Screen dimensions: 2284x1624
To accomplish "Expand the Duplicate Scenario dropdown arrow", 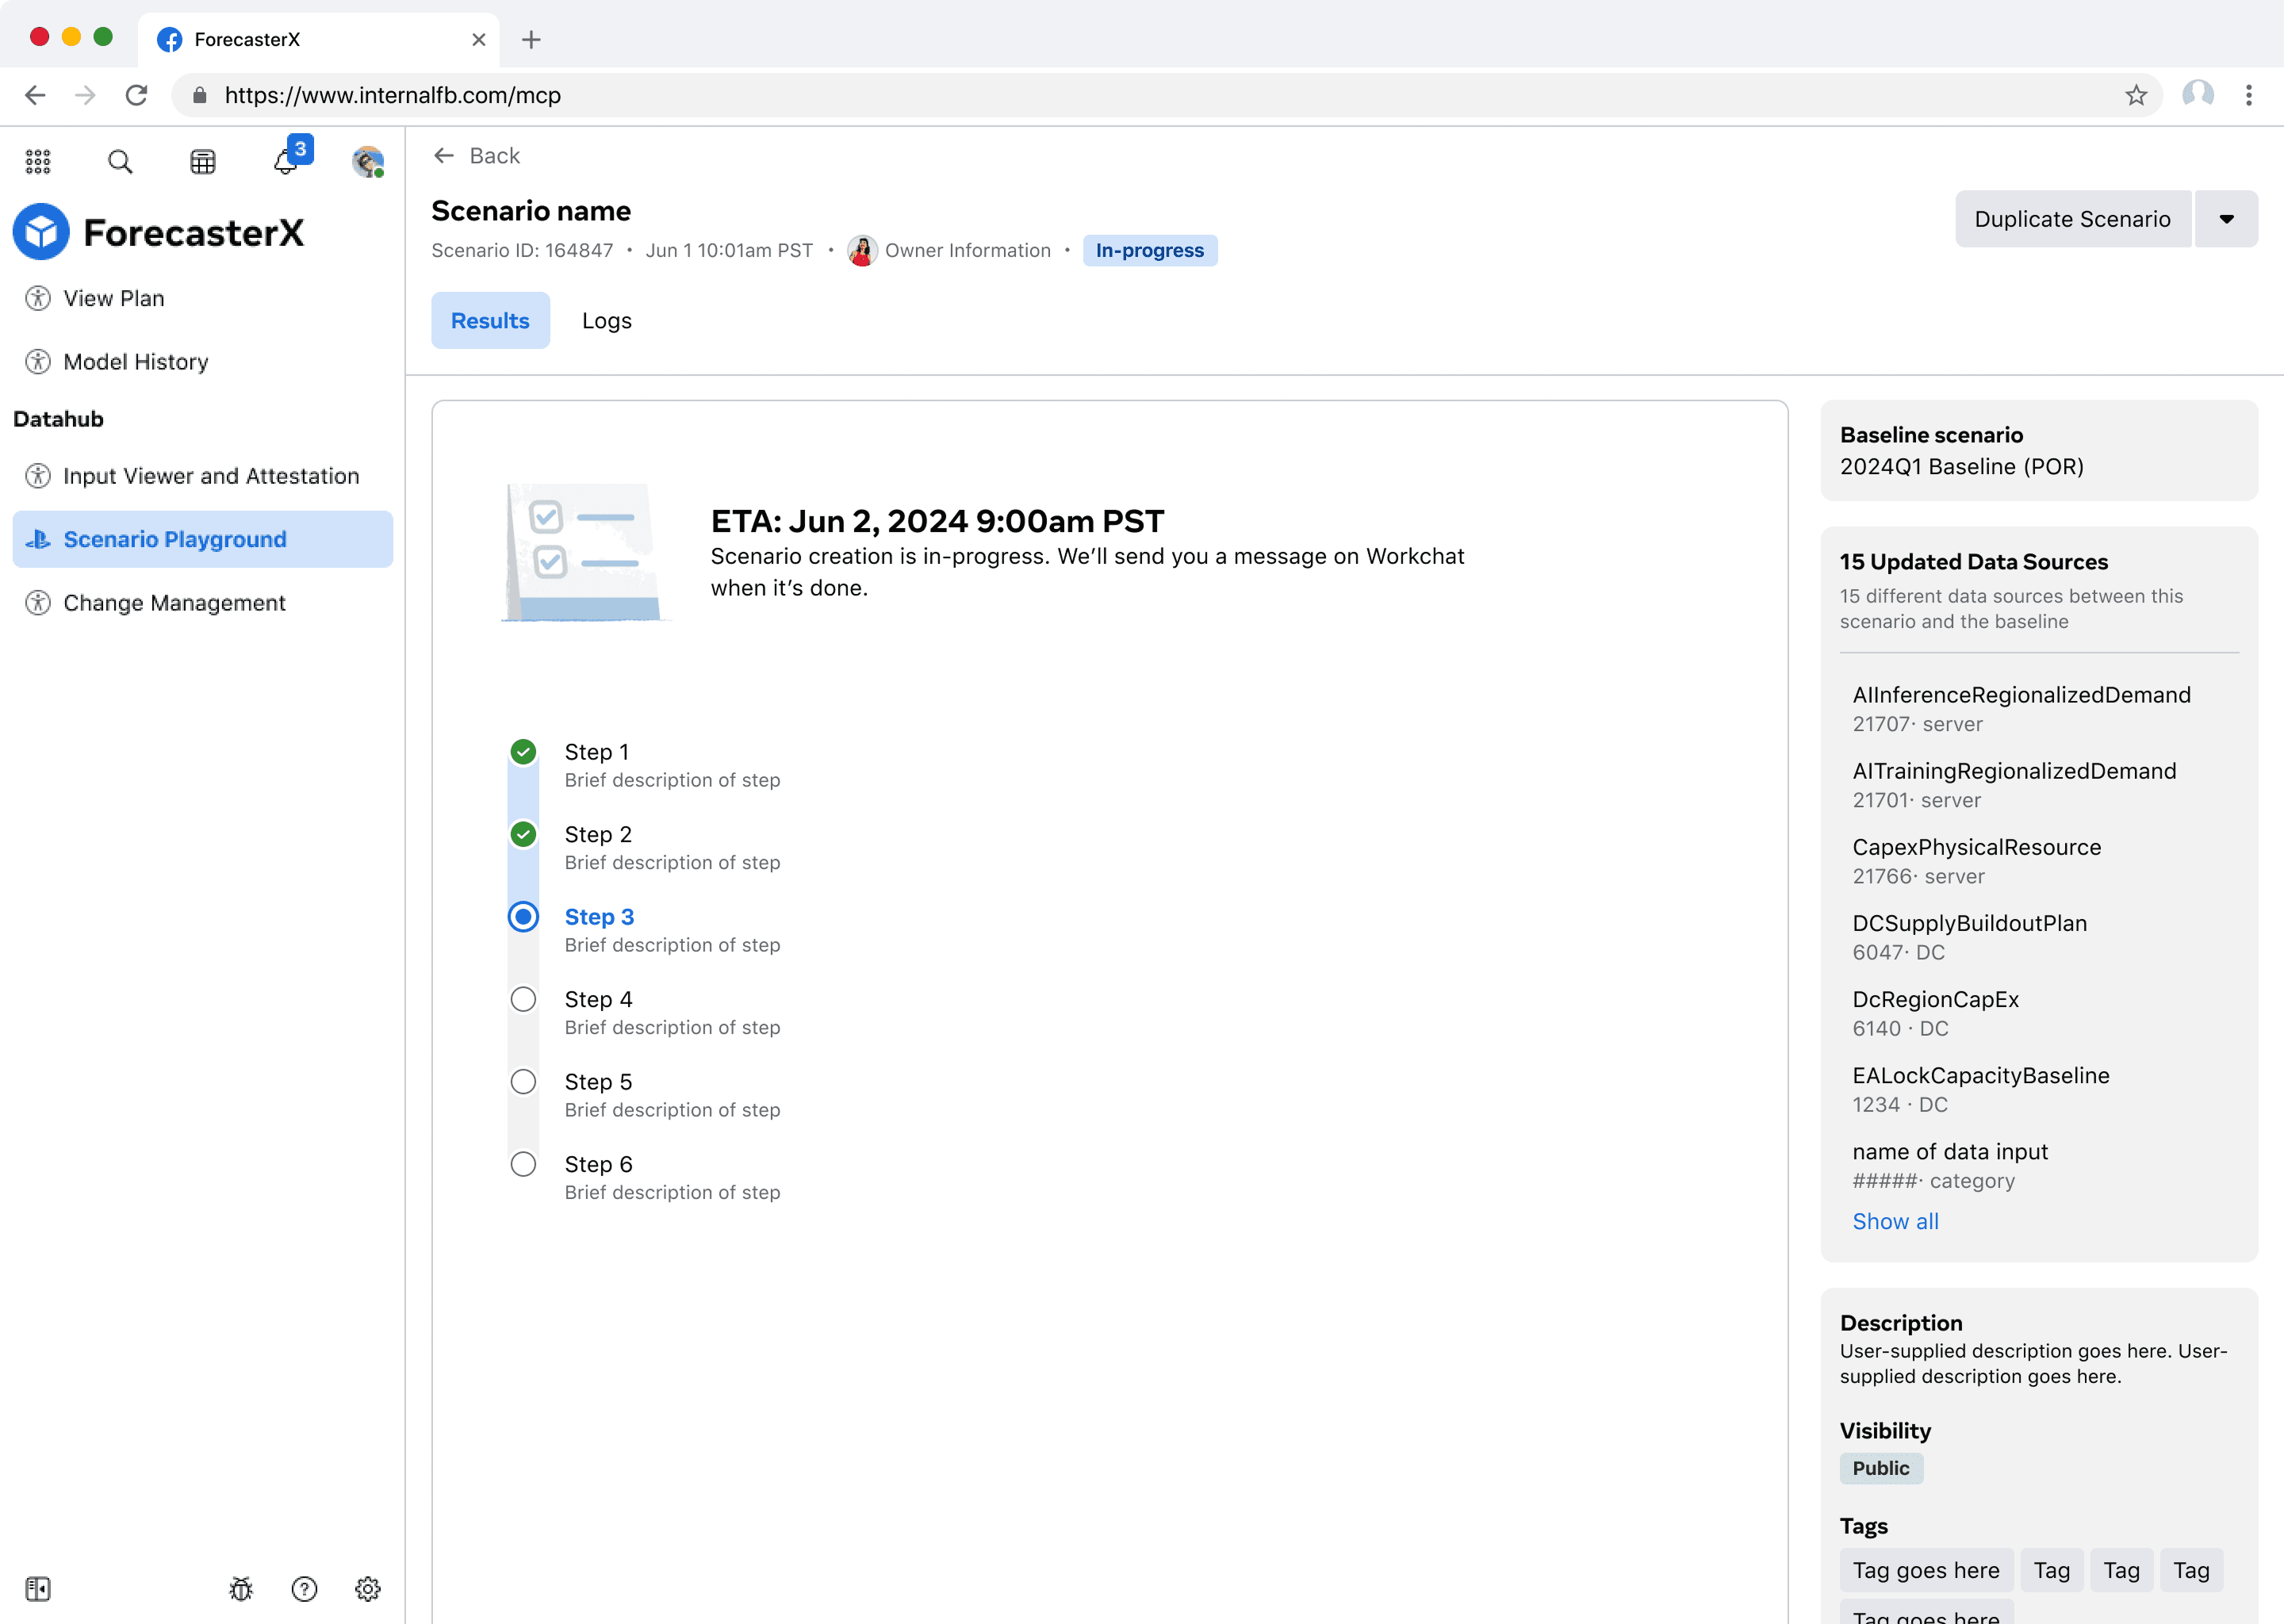I will 2227,219.
